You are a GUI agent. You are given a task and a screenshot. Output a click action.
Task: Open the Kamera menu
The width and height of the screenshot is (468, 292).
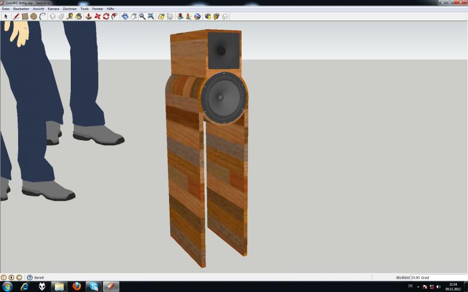53,9
